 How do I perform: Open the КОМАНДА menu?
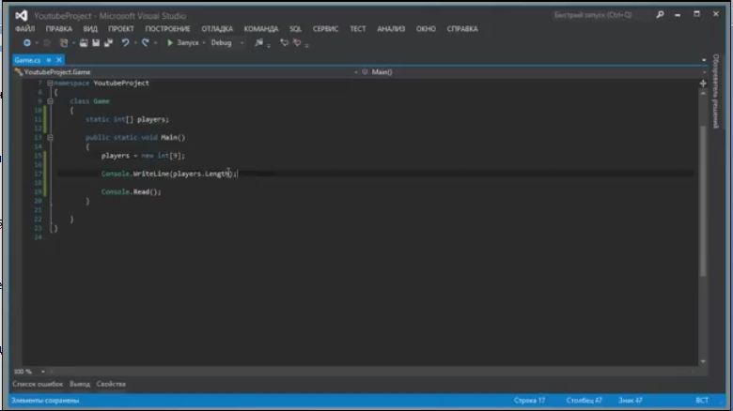click(261, 29)
